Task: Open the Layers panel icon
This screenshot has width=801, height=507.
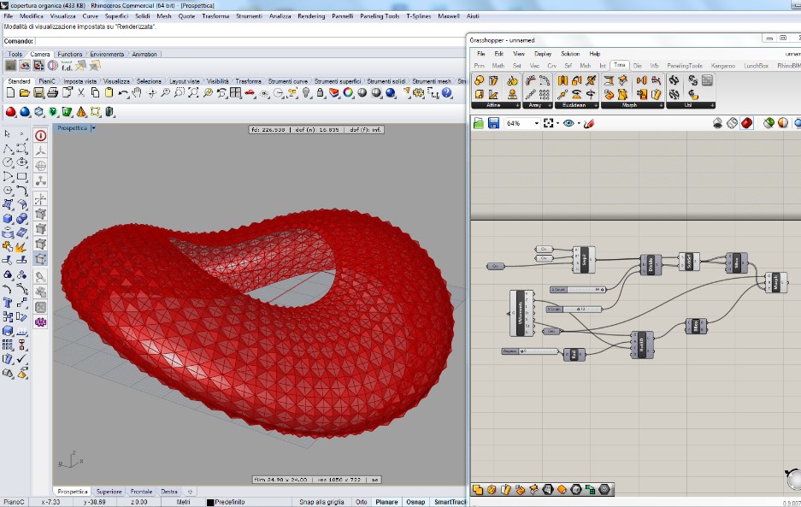Action: tap(334, 92)
